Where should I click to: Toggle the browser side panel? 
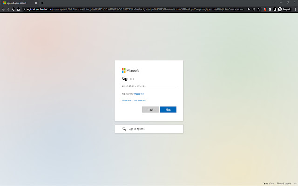pos(275,9)
